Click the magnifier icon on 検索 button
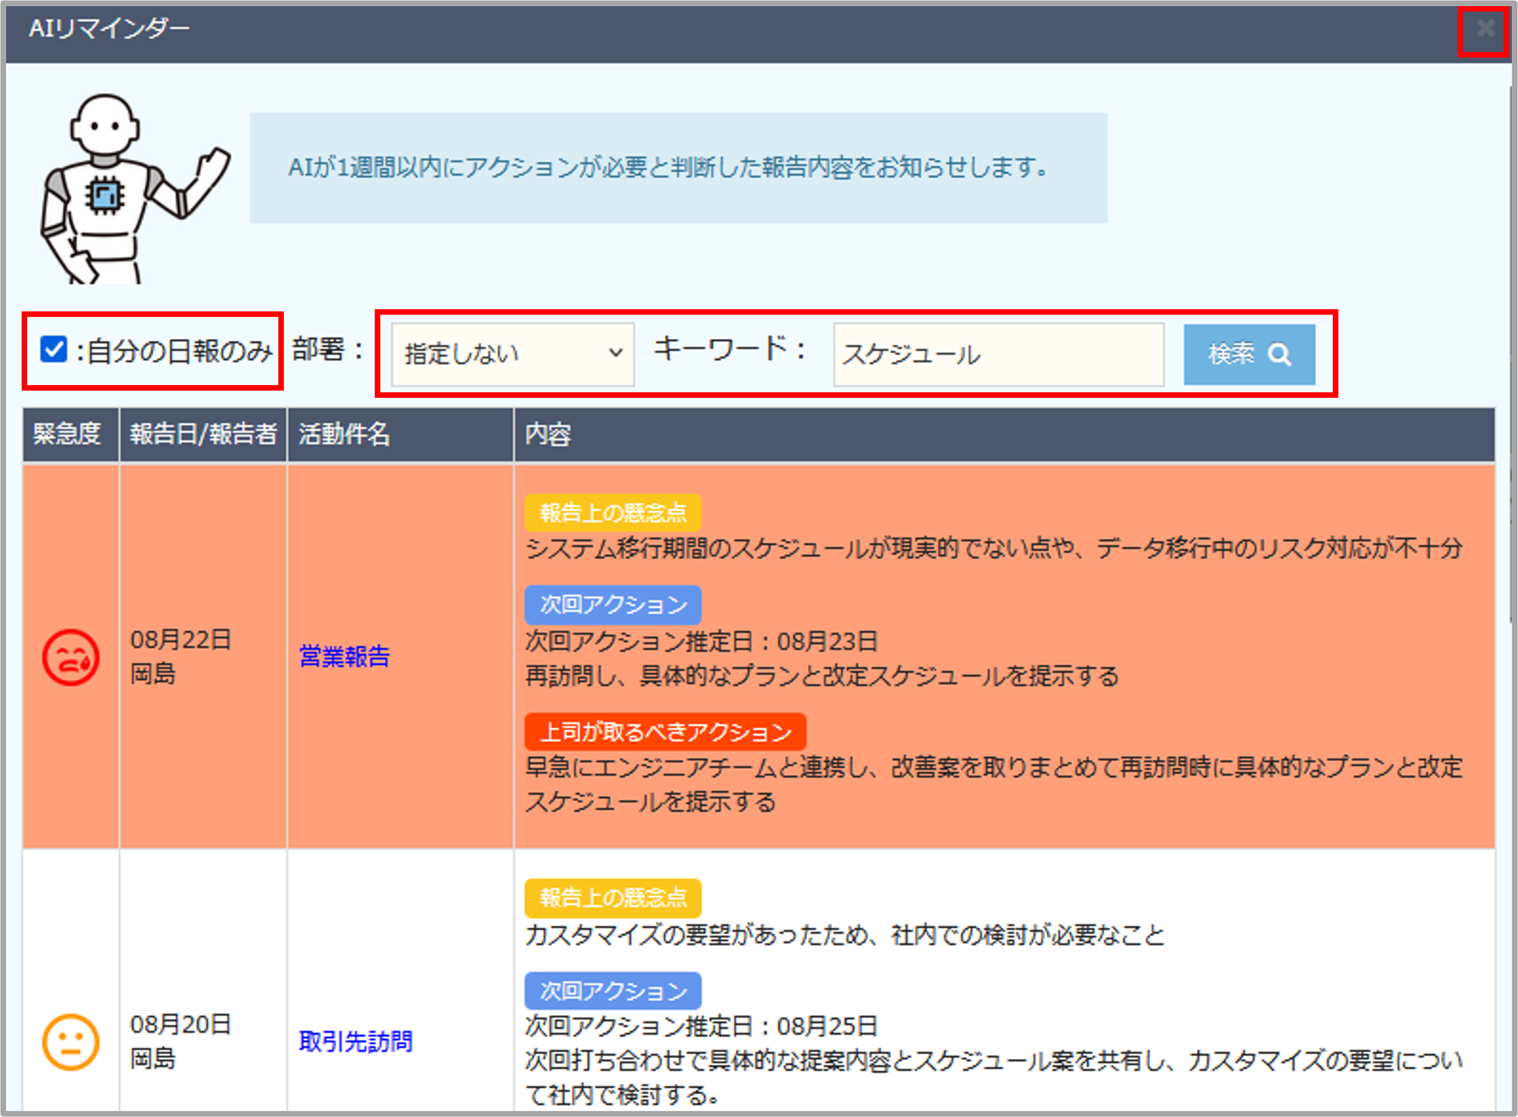 (1279, 354)
